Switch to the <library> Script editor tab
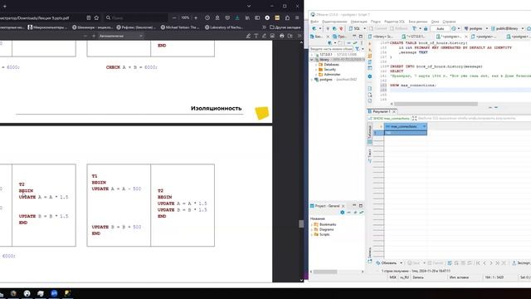 click(382, 37)
